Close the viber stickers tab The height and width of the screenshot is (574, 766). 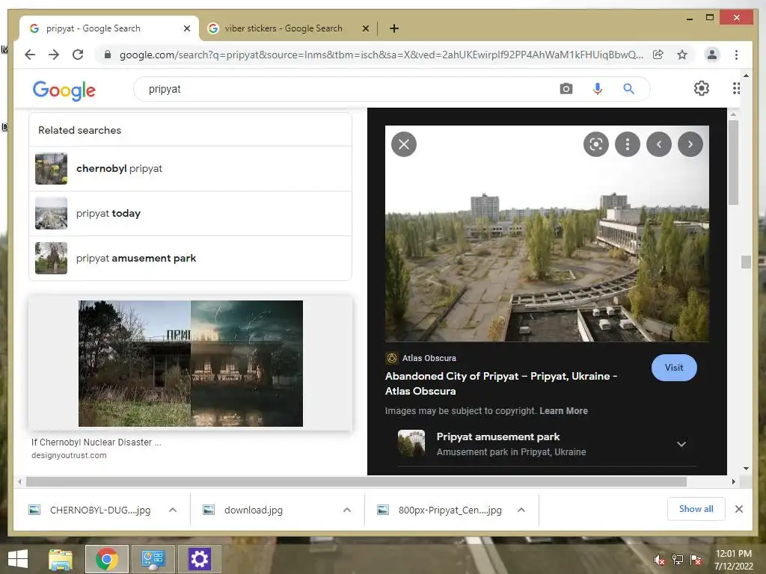(x=365, y=28)
